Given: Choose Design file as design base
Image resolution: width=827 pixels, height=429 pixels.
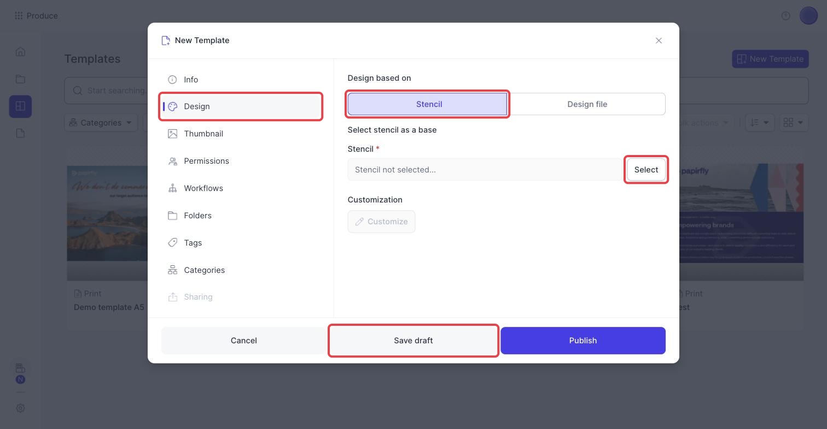Looking at the screenshot, I should click(x=587, y=104).
